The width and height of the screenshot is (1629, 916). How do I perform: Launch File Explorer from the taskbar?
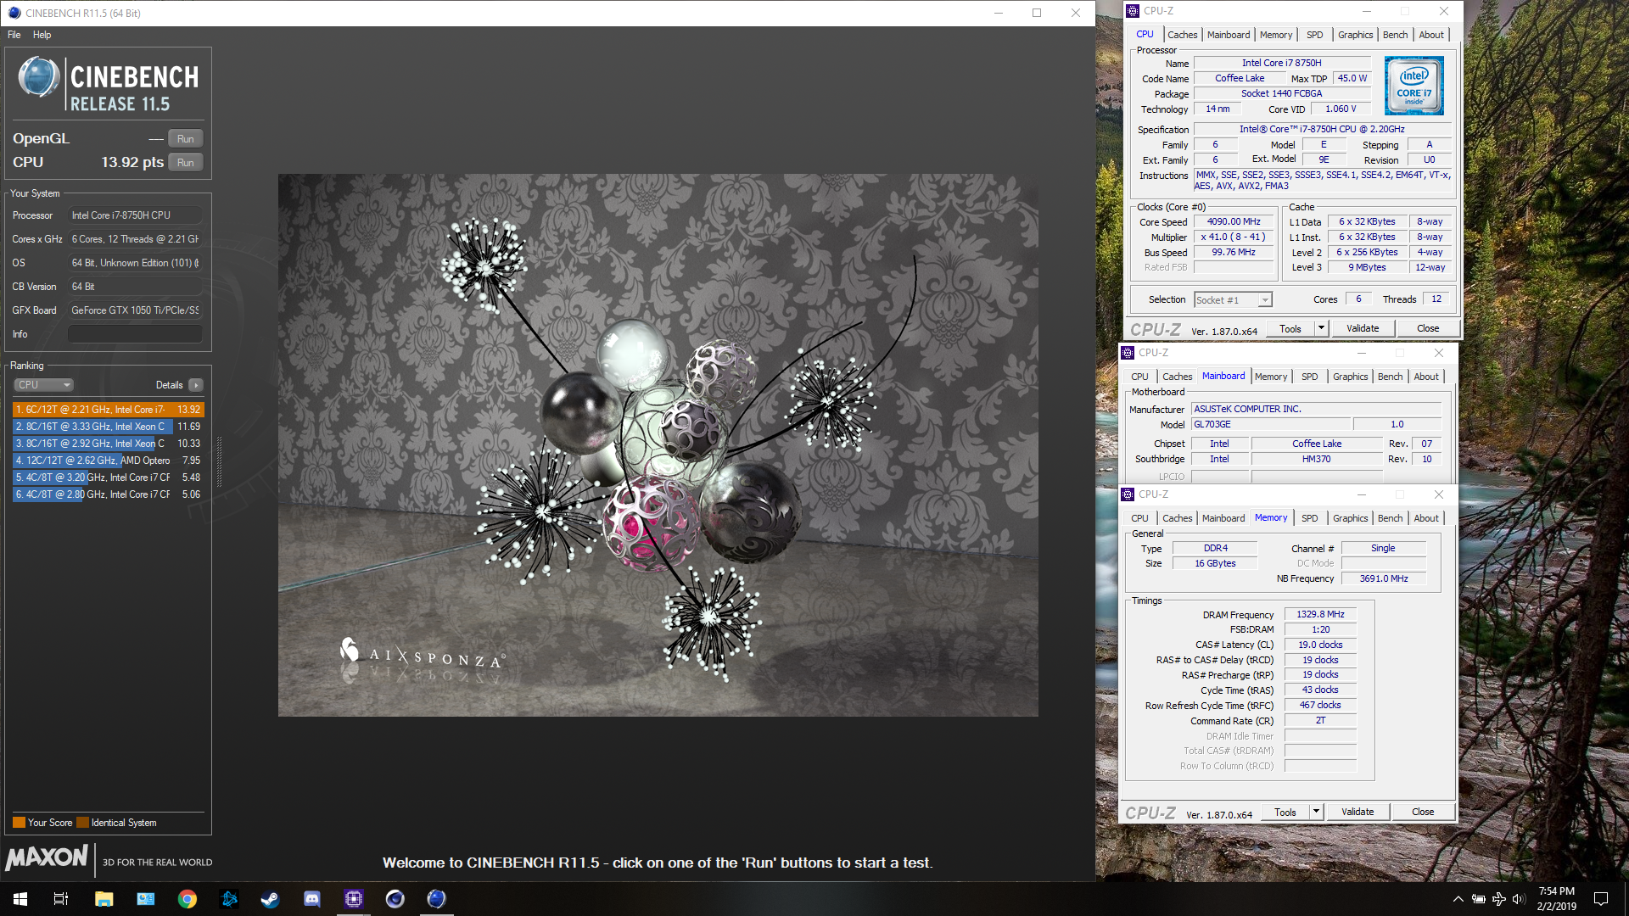coord(104,899)
